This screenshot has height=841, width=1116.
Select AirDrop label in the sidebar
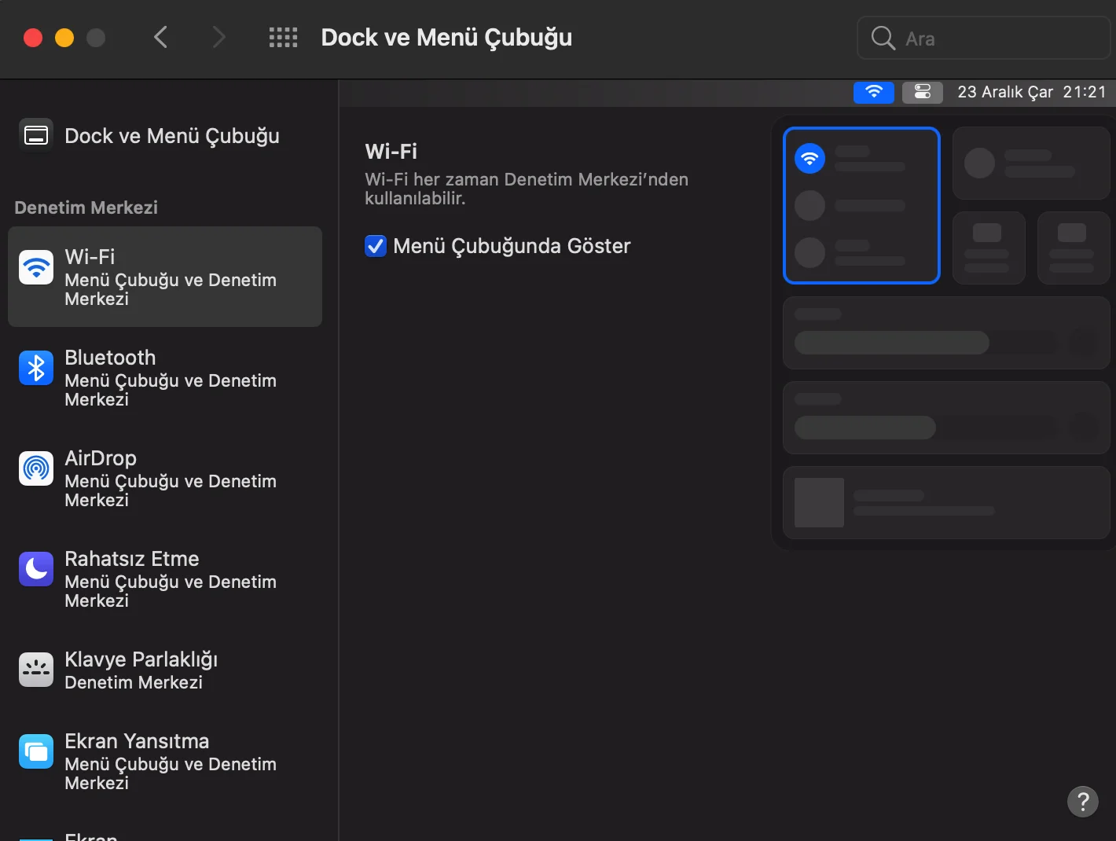(x=101, y=458)
